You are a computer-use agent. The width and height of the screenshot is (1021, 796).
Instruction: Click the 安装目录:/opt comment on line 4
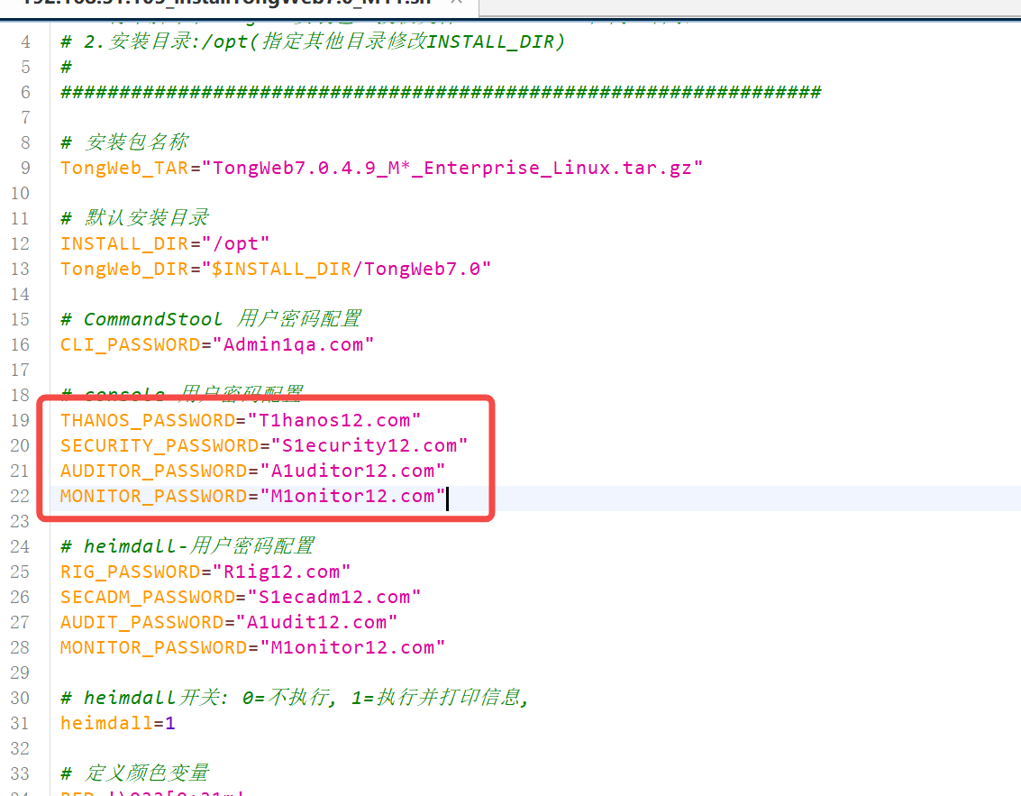(313, 41)
